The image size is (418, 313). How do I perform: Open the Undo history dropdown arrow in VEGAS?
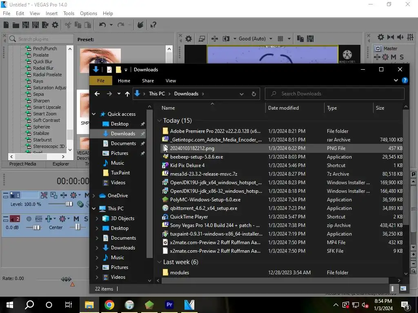coord(111,25)
